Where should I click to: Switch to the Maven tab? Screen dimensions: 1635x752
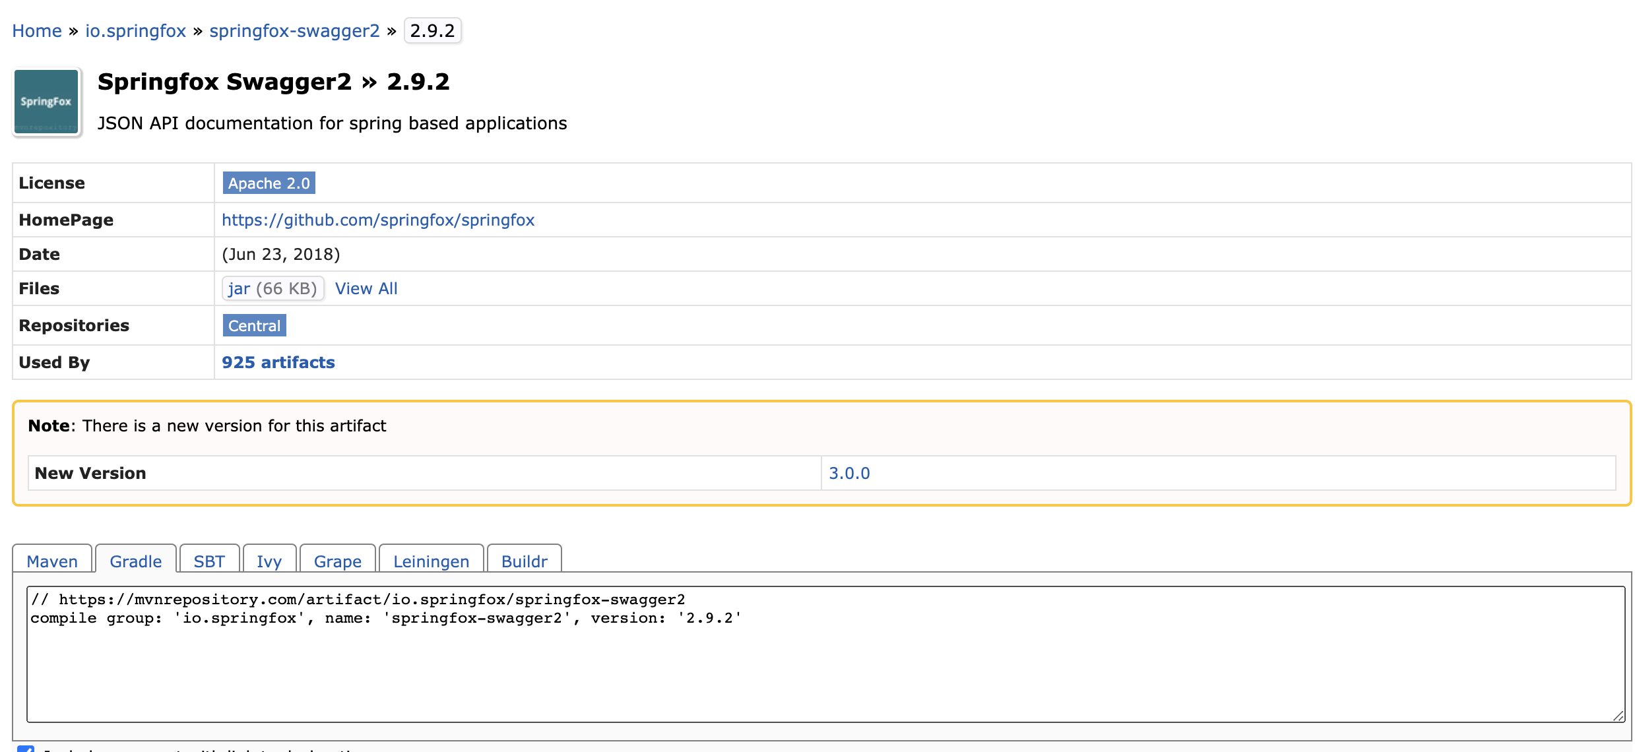[x=52, y=561]
